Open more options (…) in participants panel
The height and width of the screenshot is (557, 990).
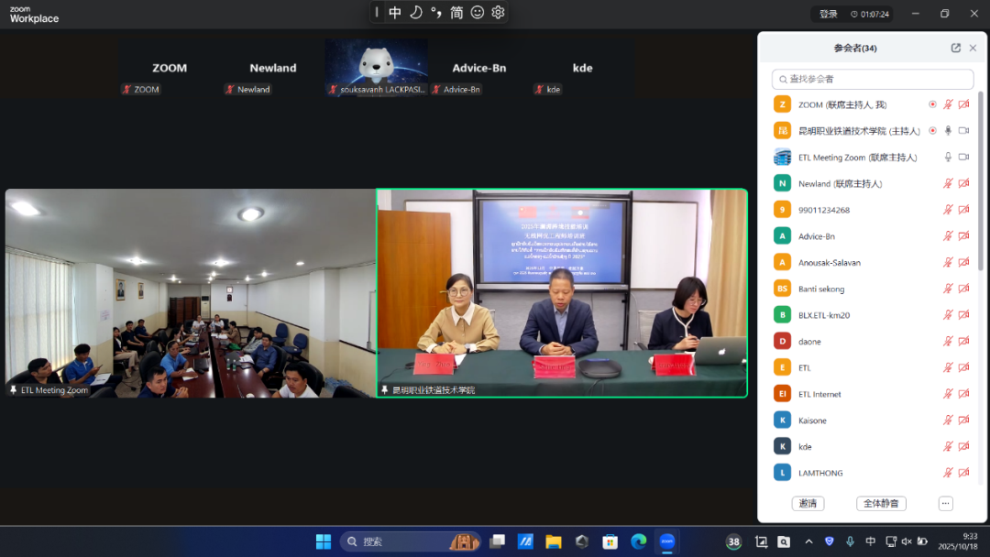tap(945, 504)
